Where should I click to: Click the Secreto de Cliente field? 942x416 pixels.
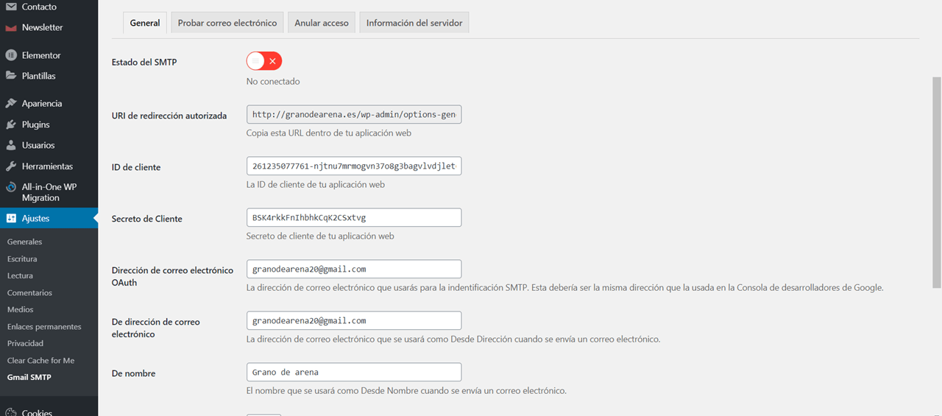click(354, 218)
